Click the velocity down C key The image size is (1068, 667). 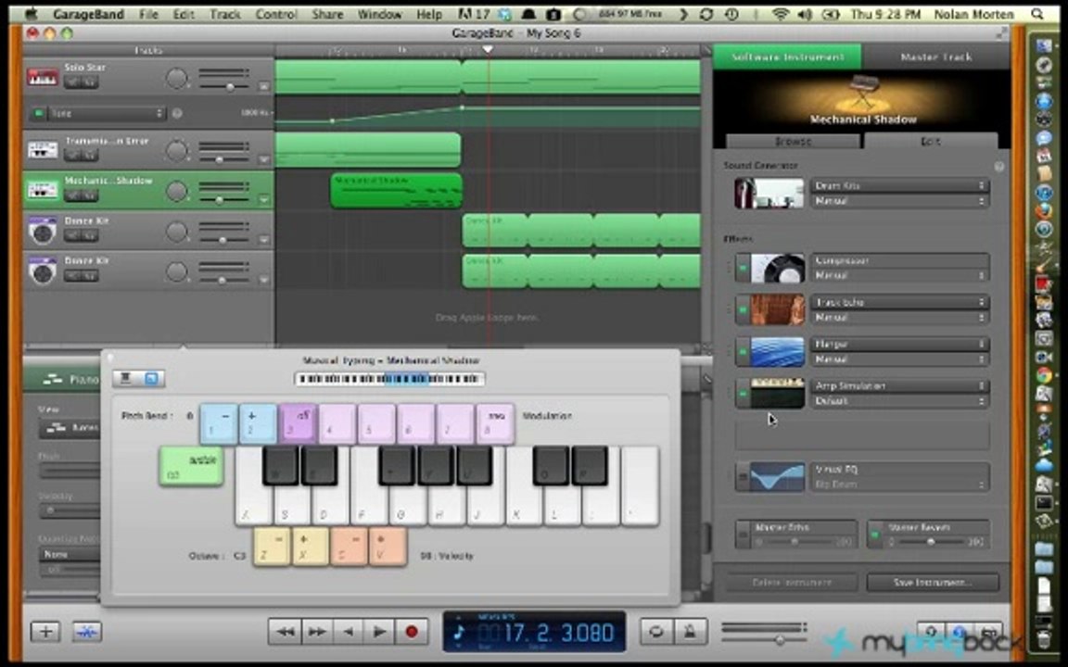[x=349, y=547]
